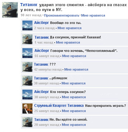Click Айсберг name in first comment

(41, 23)
